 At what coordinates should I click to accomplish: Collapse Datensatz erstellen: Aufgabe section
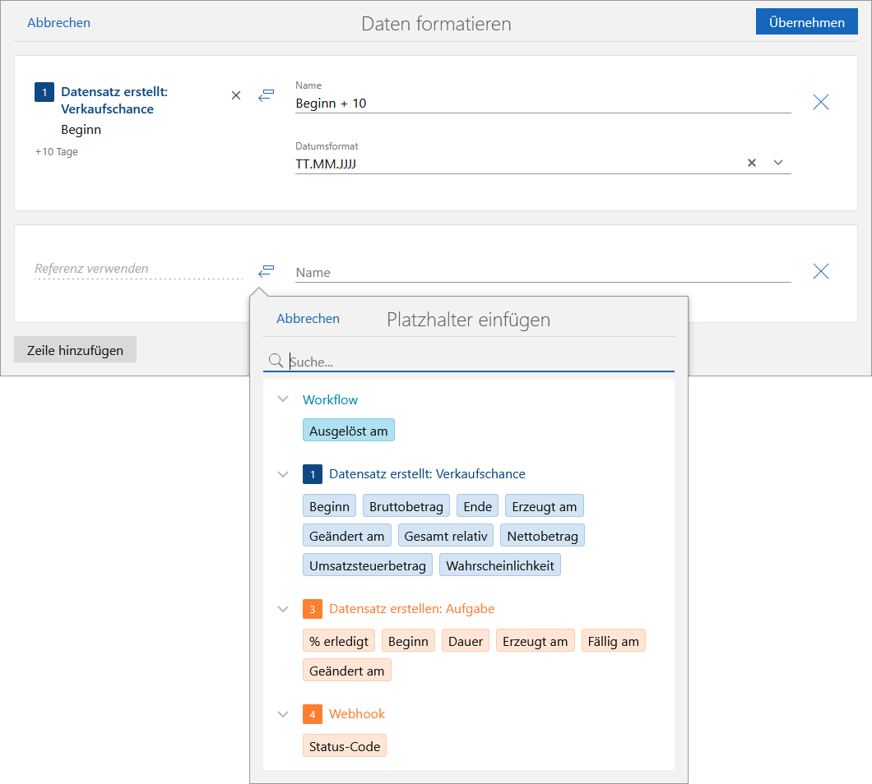pos(283,609)
